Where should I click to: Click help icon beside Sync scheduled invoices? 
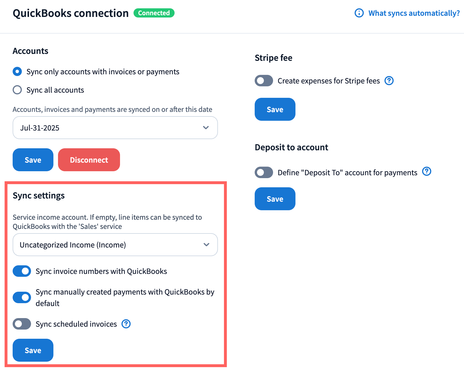pyautogui.click(x=126, y=324)
